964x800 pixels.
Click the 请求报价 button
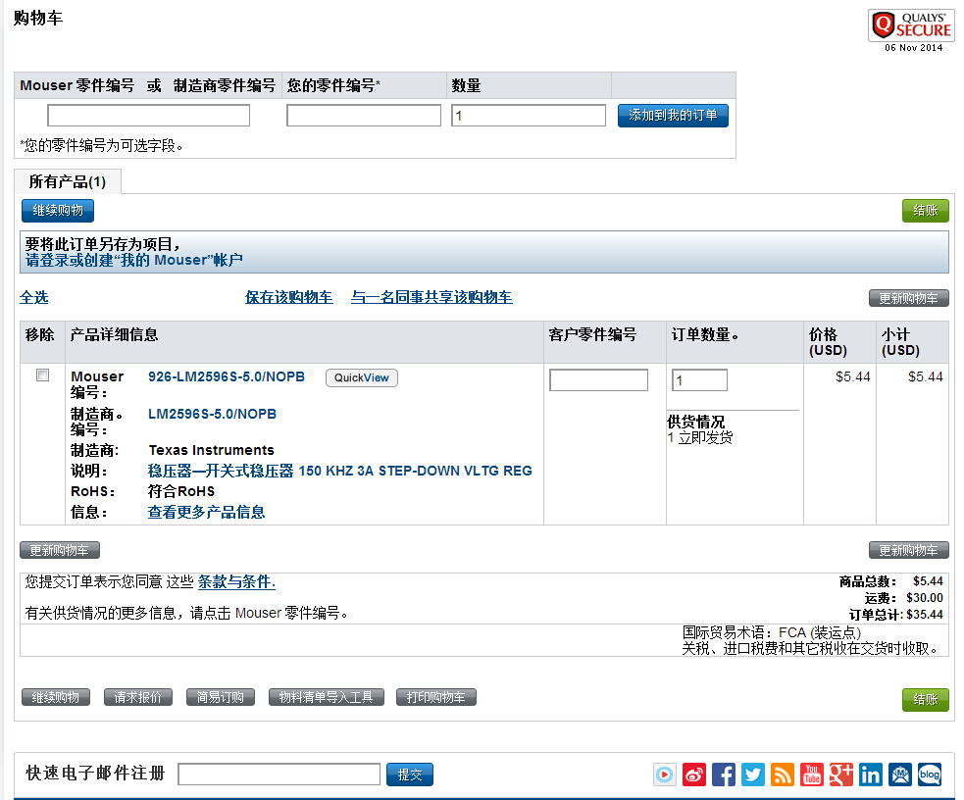(138, 697)
